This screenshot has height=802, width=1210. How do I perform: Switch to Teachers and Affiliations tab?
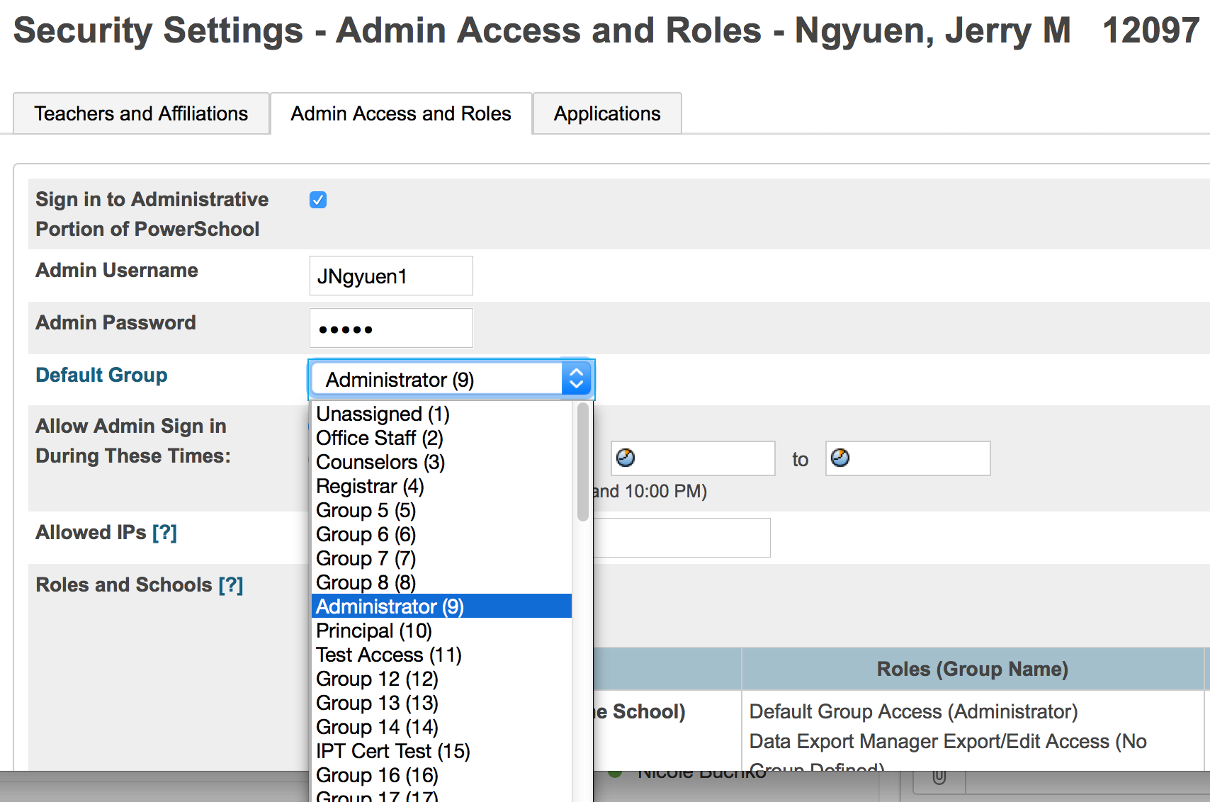click(141, 113)
